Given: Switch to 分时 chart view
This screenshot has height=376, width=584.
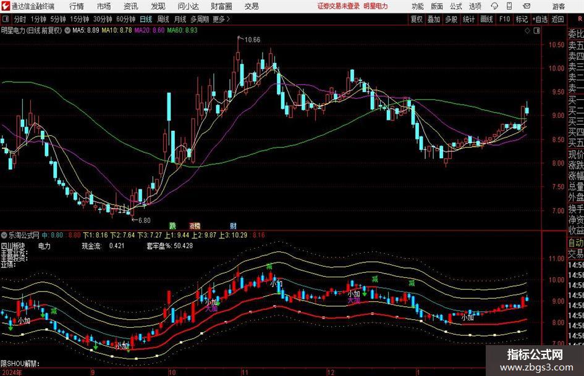Looking at the screenshot, I should click(x=20, y=19).
